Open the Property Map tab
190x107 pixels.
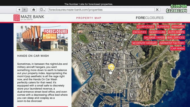click(x=88, y=18)
